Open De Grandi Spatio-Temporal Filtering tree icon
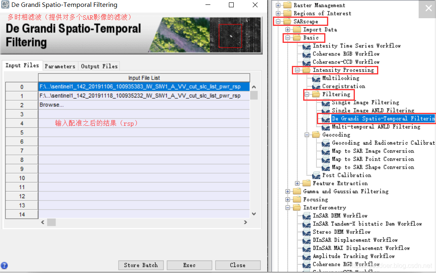The image size is (436, 273). coord(326,119)
